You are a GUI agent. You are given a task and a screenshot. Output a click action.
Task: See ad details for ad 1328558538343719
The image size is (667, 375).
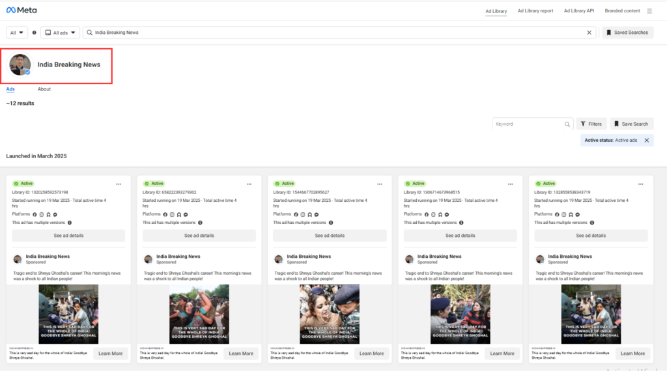[x=591, y=236]
